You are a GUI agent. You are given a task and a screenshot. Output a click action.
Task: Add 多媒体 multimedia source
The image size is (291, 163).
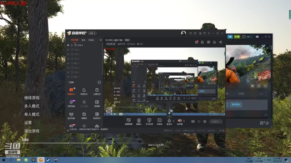[x=159, y=122]
